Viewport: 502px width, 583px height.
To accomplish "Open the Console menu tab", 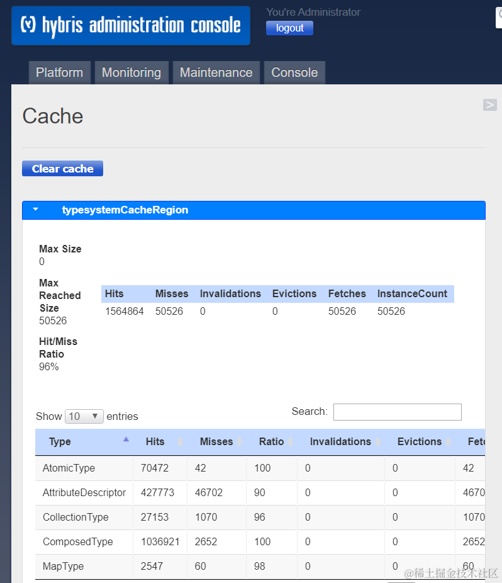I will [294, 72].
